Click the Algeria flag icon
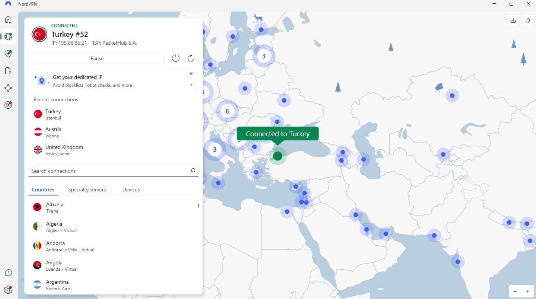 click(x=37, y=227)
